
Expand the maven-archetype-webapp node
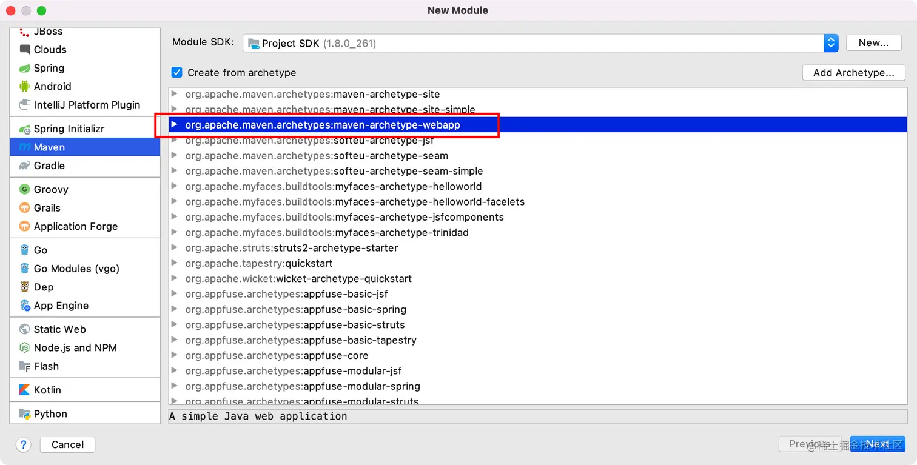click(175, 125)
